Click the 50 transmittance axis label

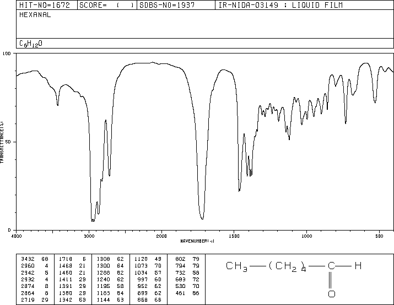[8, 142]
